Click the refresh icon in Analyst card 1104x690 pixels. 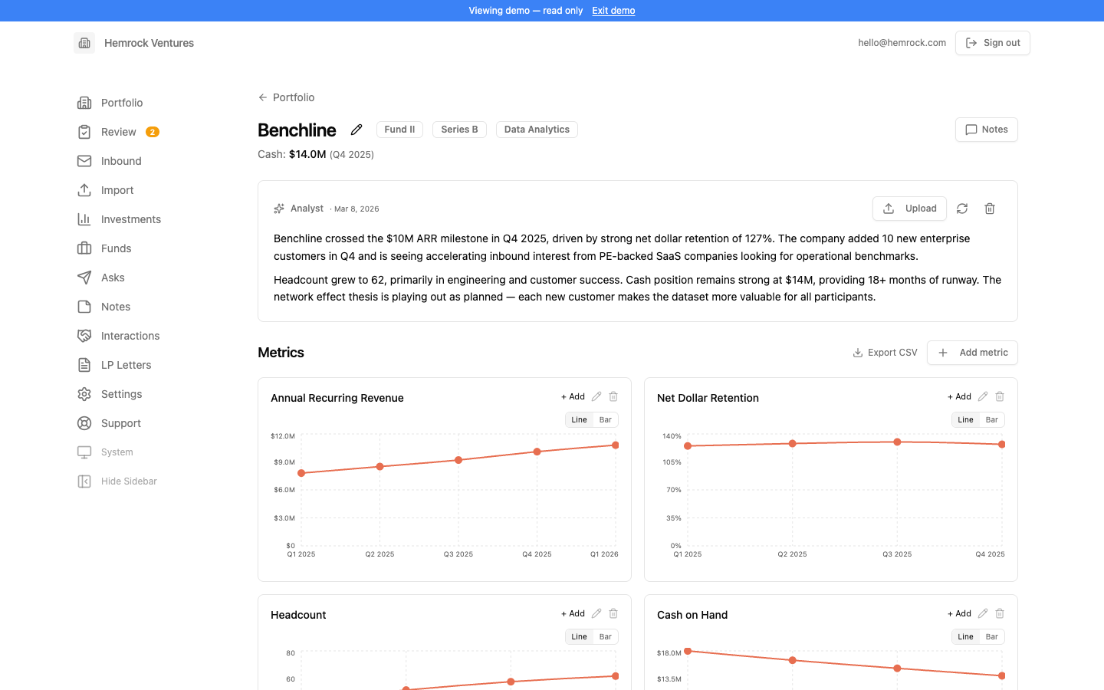pyautogui.click(x=962, y=209)
